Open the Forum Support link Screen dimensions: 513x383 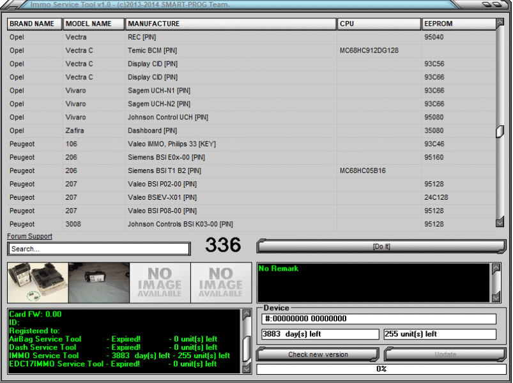click(x=30, y=236)
